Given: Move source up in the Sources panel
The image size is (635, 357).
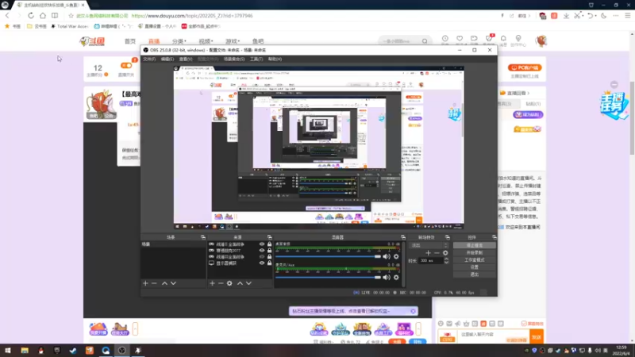Looking at the screenshot, I should tap(240, 283).
